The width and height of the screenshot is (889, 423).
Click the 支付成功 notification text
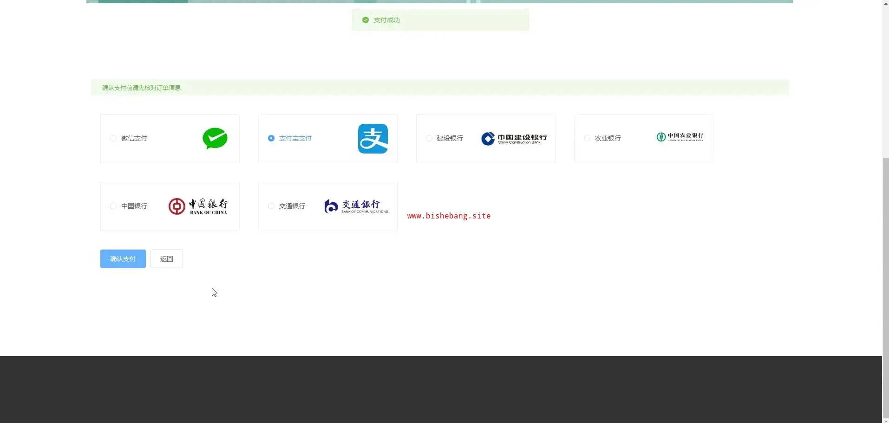[387, 20]
